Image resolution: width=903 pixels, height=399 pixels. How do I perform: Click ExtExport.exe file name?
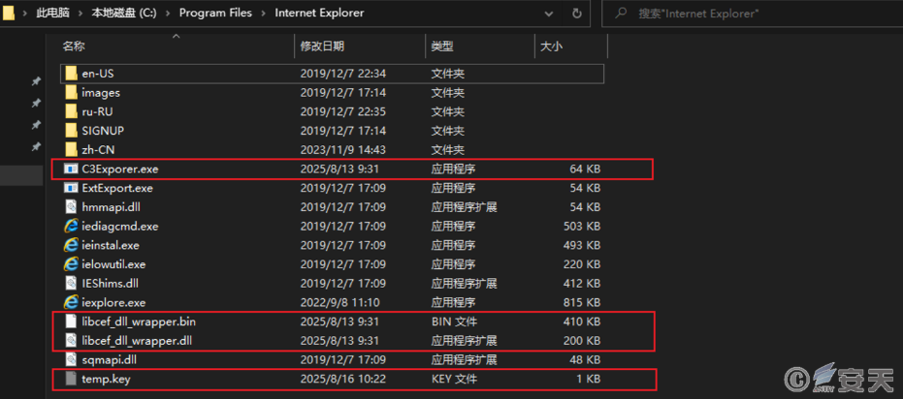point(117,188)
